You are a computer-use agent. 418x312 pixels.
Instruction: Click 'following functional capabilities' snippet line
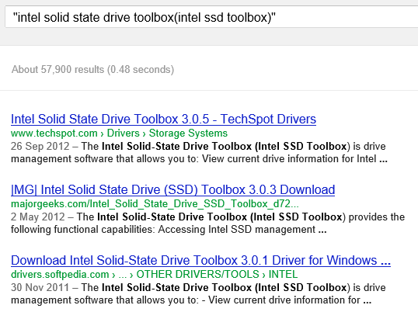[x=169, y=230]
